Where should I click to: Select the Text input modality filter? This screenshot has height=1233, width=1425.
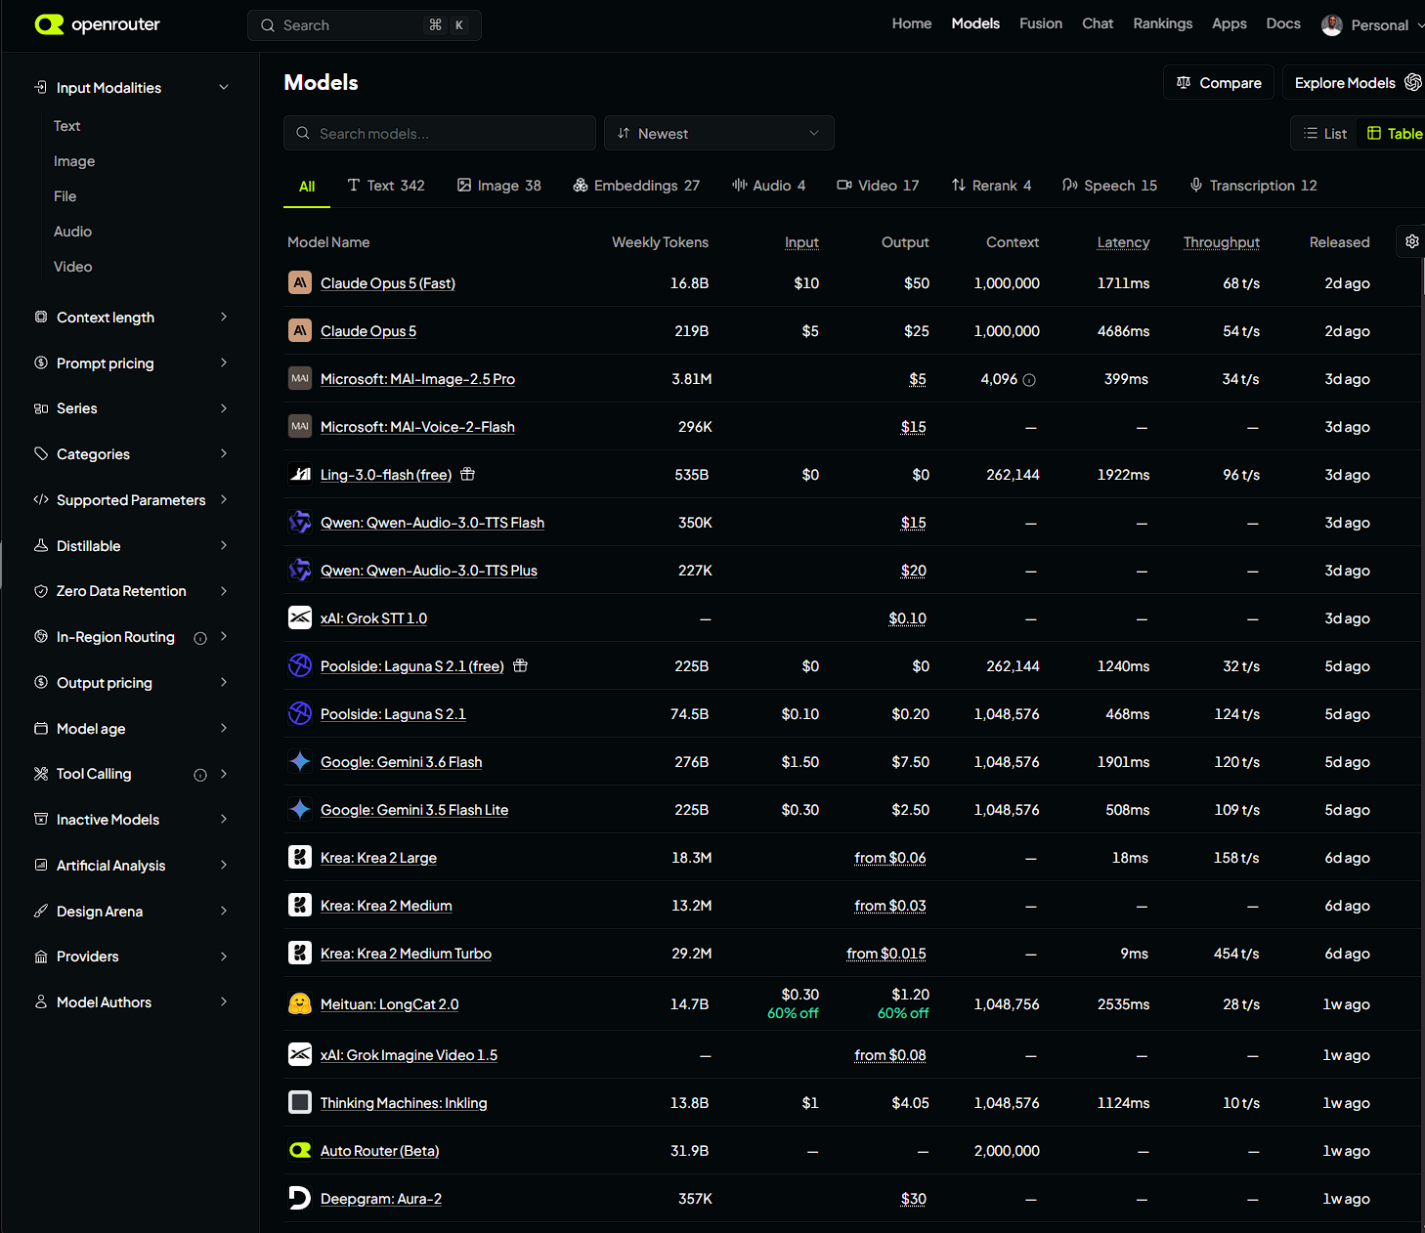point(67,126)
